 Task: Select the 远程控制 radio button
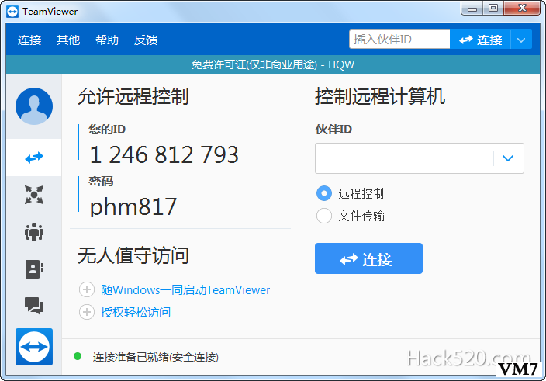click(x=324, y=193)
